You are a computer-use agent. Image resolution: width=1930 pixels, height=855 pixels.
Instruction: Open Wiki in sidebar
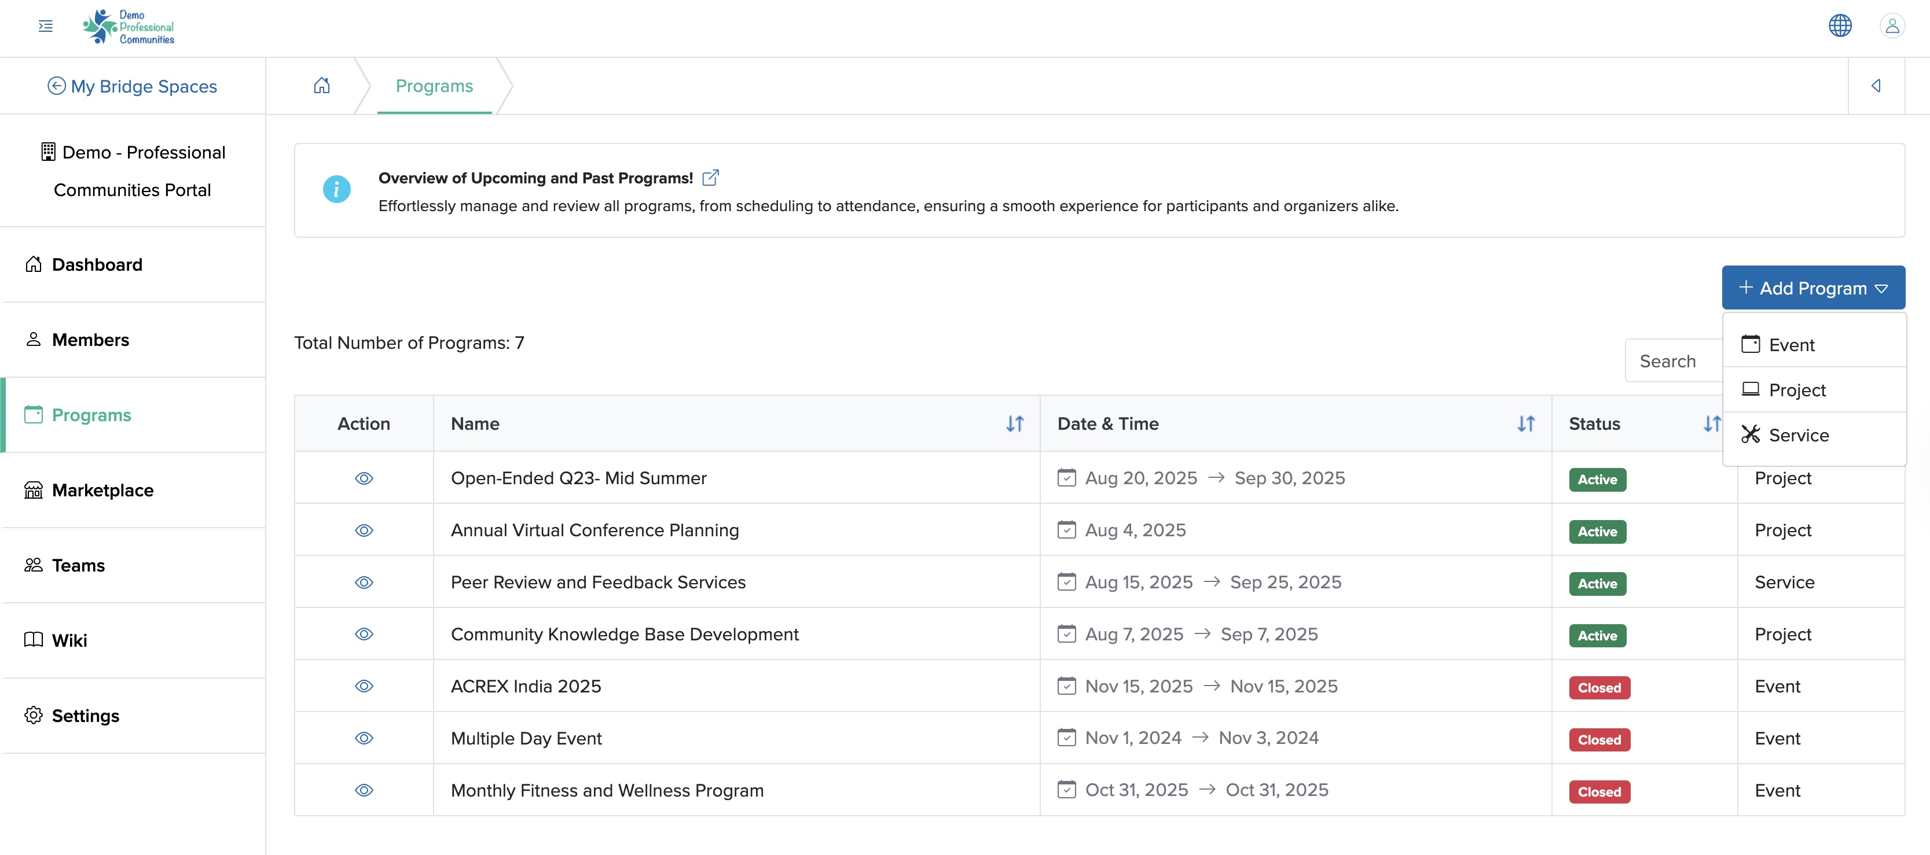tap(133, 640)
